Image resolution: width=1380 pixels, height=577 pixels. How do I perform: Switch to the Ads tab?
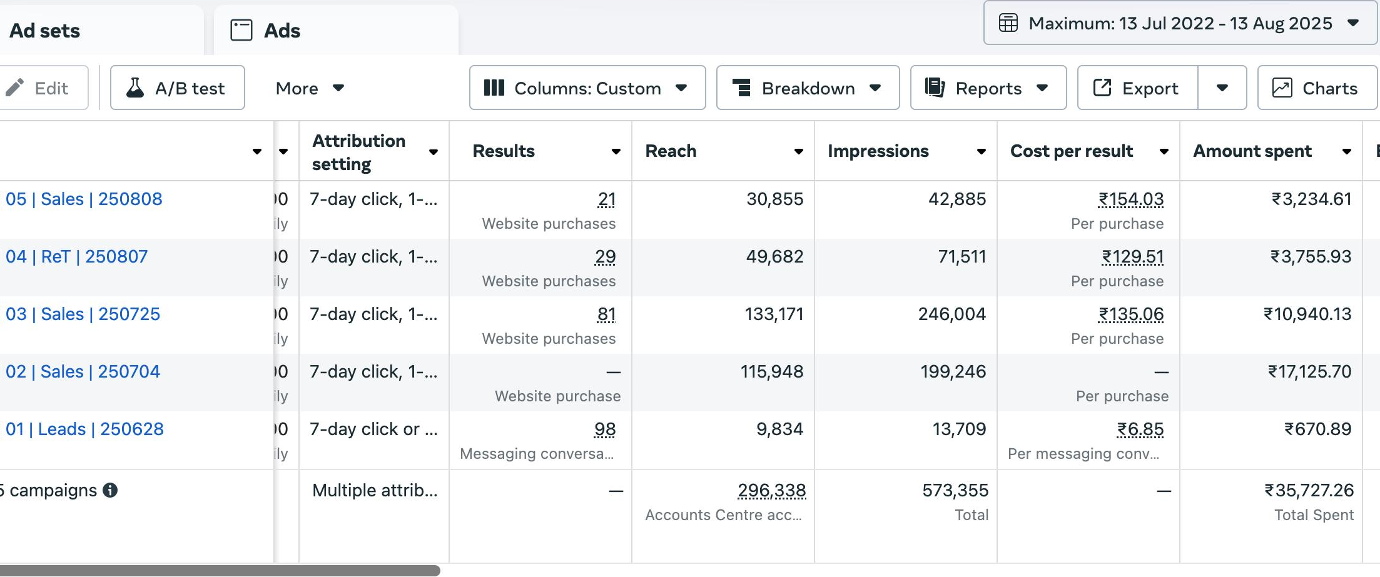tap(282, 31)
